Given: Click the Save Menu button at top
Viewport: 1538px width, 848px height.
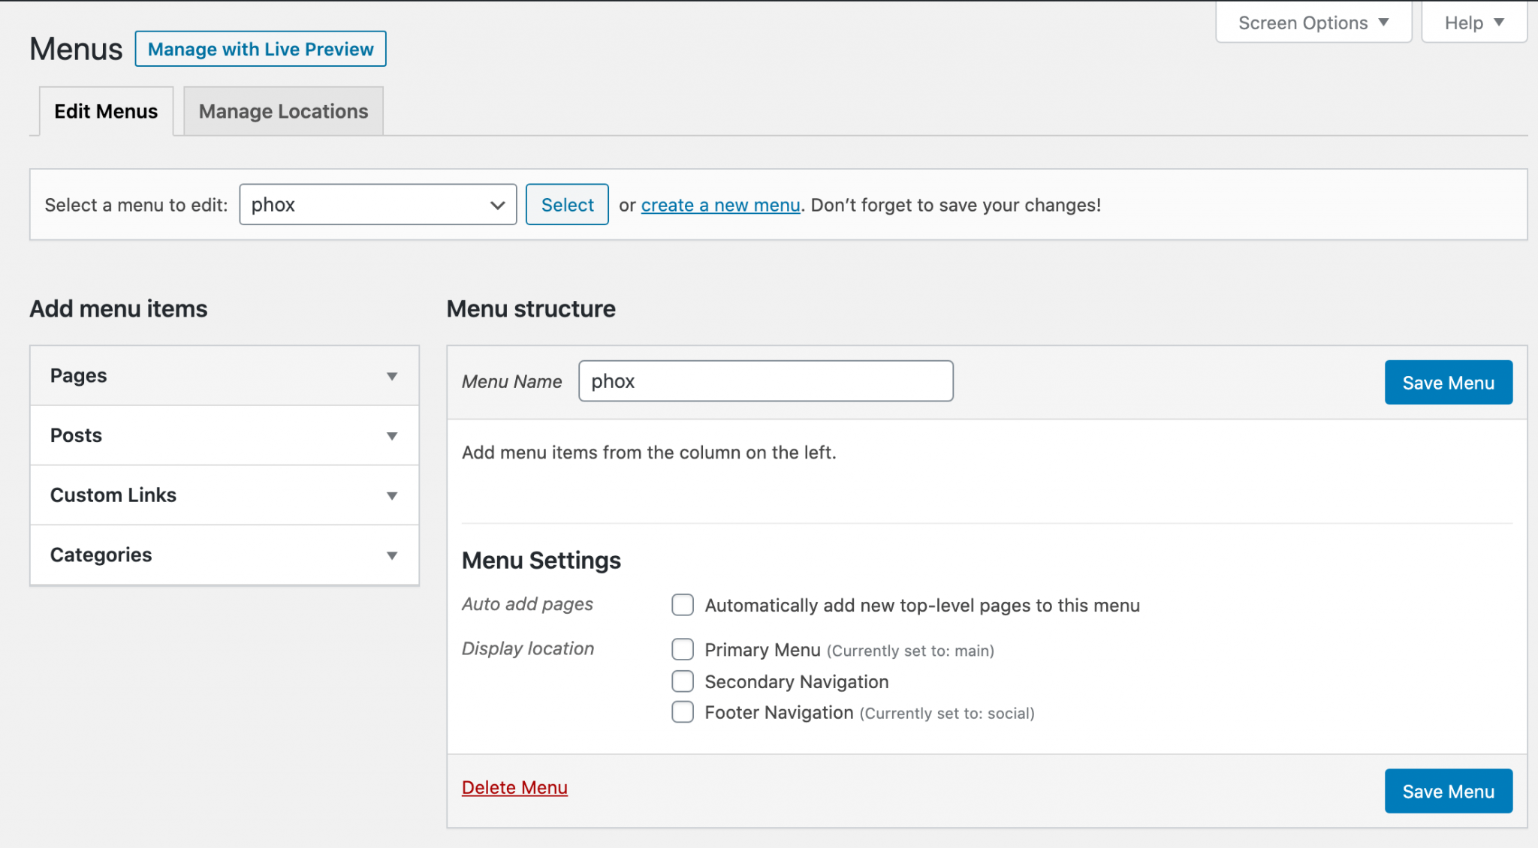Looking at the screenshot, I should [1448, 382].
